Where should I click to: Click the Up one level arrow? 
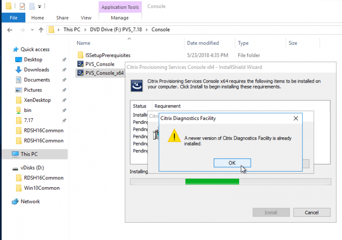click(41, 30)
